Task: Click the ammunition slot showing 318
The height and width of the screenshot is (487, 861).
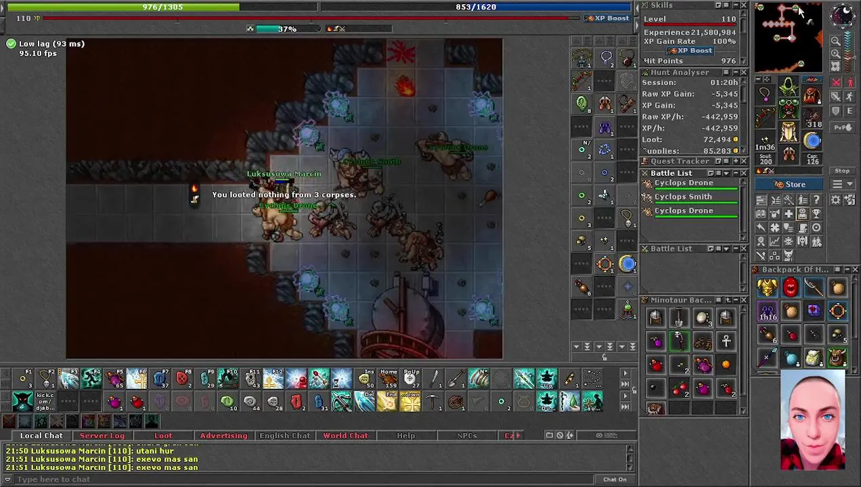Action: pyautogui.click(x=812, y=116)
